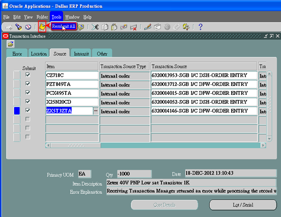281x217 pixels.
Task: Click the horizontal scrollbar thumb
Action: pyautogui.click(x=76, y=145)
